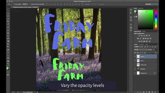Screen dimensions: 165x93
Task: Select the Clone Stamp tool
Action: coord(8,33)
